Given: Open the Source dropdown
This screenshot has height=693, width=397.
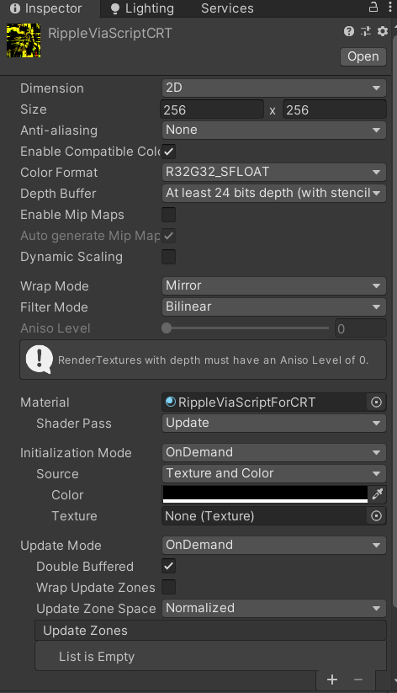Looking at the screenshot, I should pyautogui.click(x=274, y=473).
